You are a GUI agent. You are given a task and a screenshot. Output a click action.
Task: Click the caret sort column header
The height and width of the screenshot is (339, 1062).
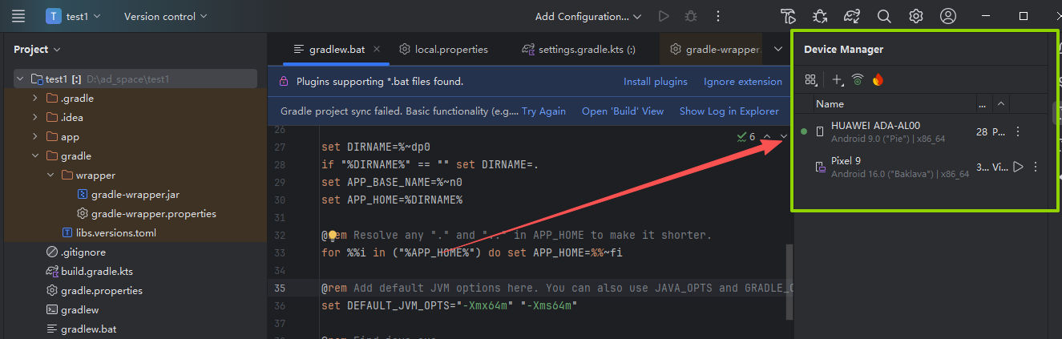(x=1001, y=104)
